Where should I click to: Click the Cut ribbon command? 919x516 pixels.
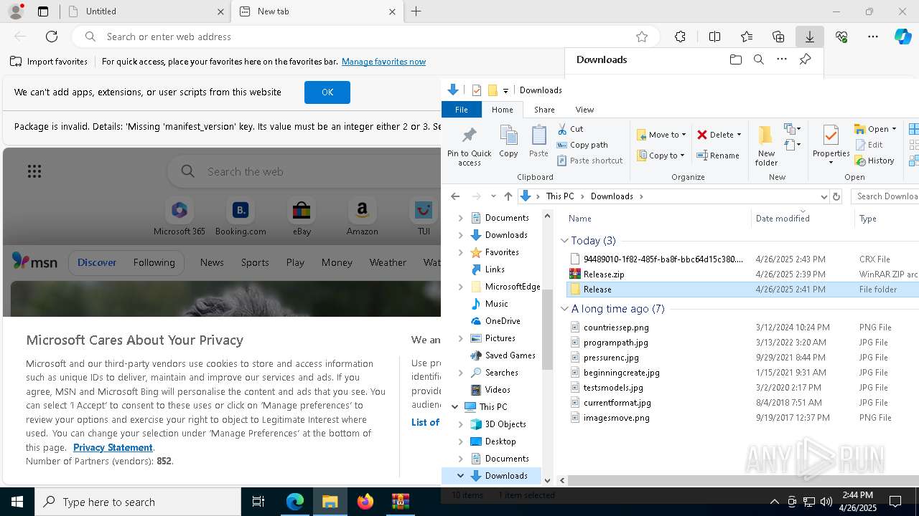tap(570, 129)
